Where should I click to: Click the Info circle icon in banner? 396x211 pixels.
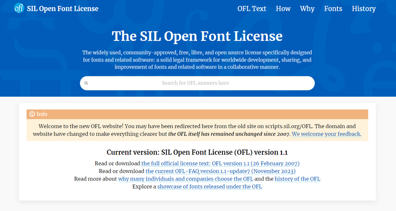point(32,114)
